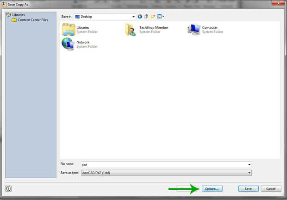Screen dimensions: 287x200
Task: Expand the Save in Desktop dropdown
Action: tap(133, 17)
